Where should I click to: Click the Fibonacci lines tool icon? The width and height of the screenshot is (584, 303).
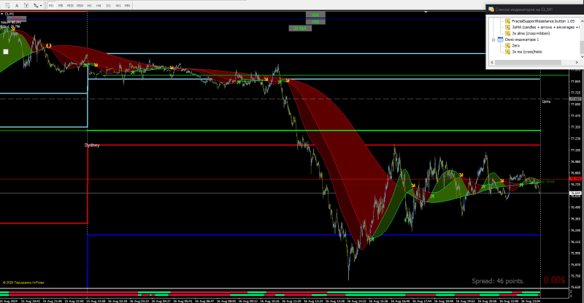(7, 6)
